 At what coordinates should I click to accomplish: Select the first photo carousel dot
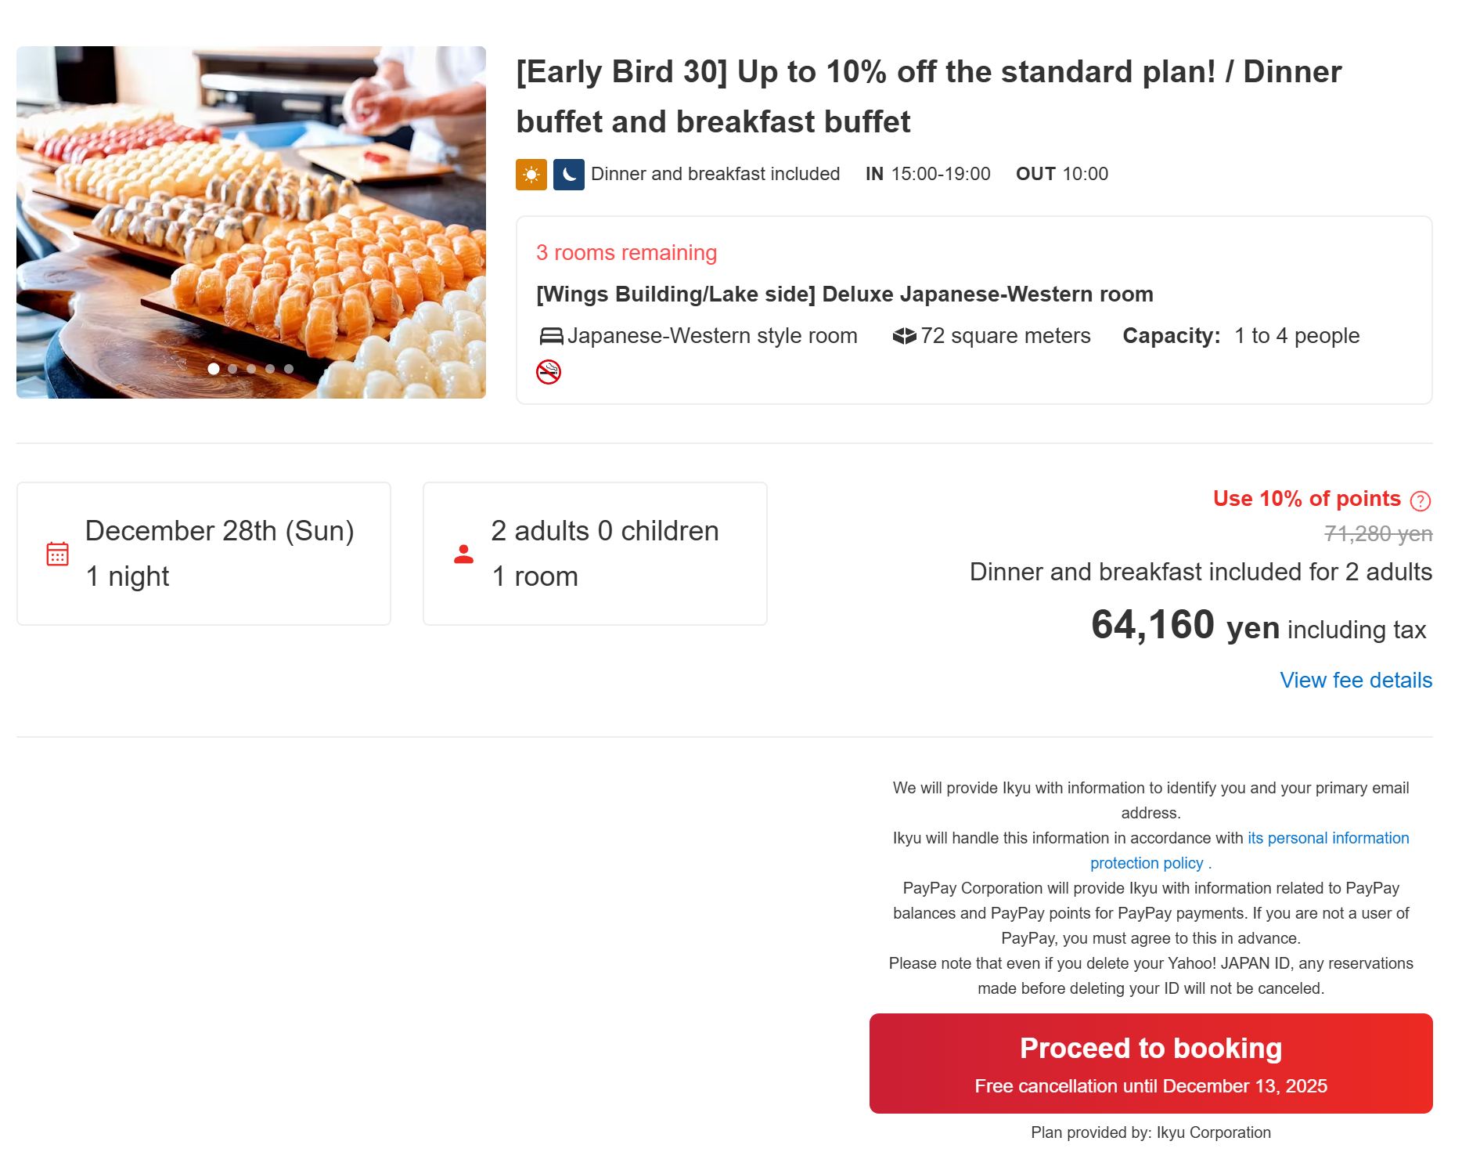click(214, 369)
